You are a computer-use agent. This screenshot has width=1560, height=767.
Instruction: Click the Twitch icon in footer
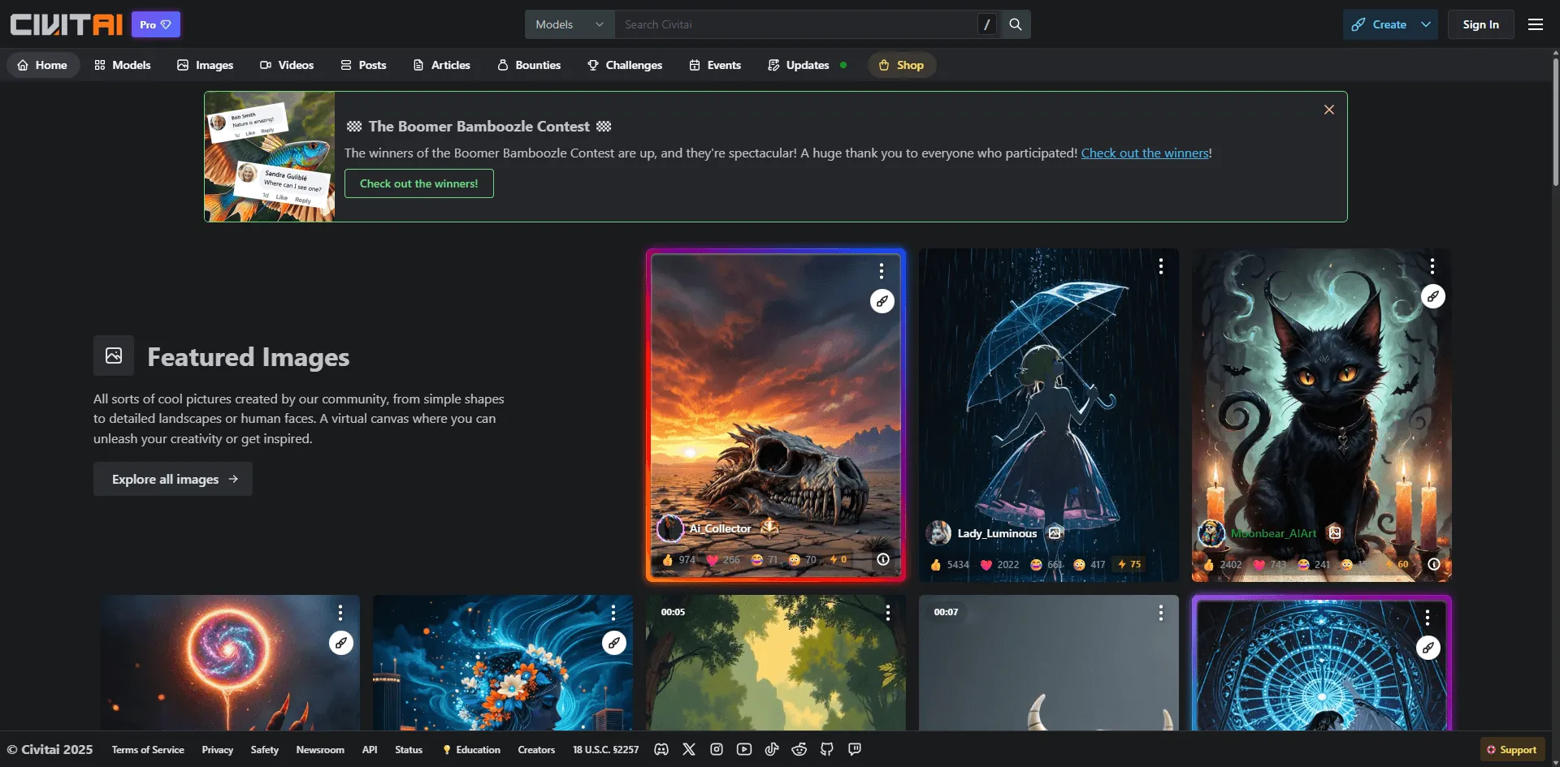click(855, 749)
